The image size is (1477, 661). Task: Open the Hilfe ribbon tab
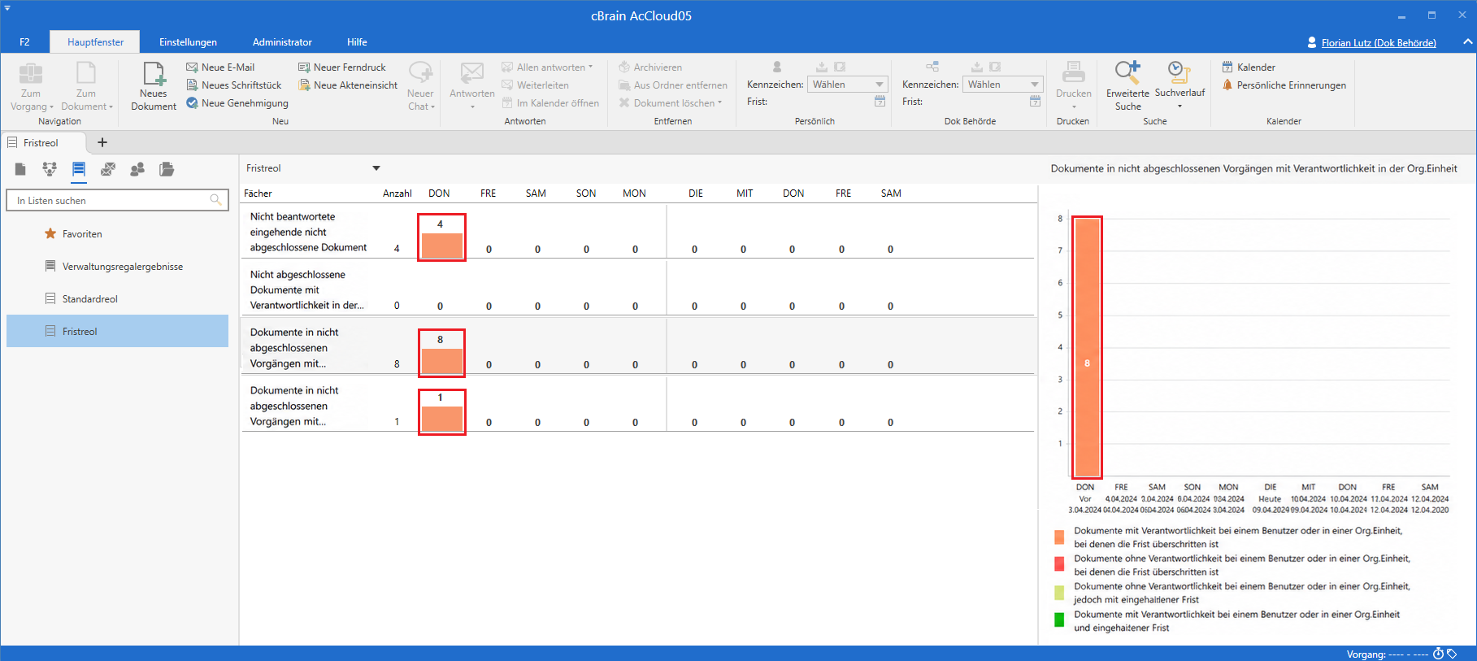(357, 42)
